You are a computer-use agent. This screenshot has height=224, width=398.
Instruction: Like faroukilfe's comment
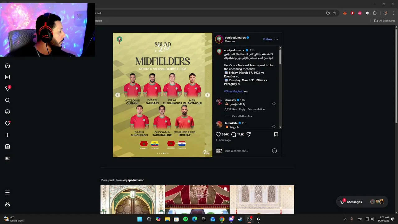pos(274,127)
